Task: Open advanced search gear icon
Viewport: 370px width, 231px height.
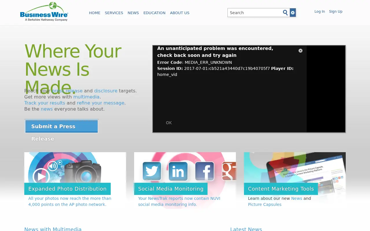Action: coord(293,13)
